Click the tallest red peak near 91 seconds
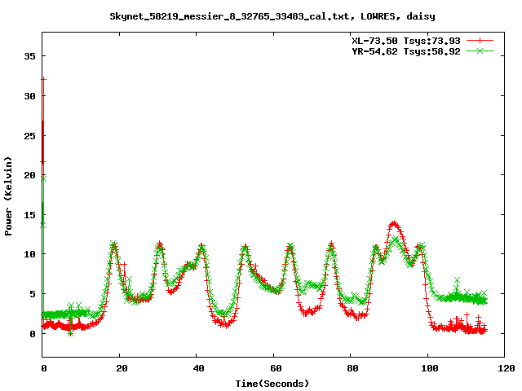The height and width of the screenshot is (391, 522). coord(394,223)
